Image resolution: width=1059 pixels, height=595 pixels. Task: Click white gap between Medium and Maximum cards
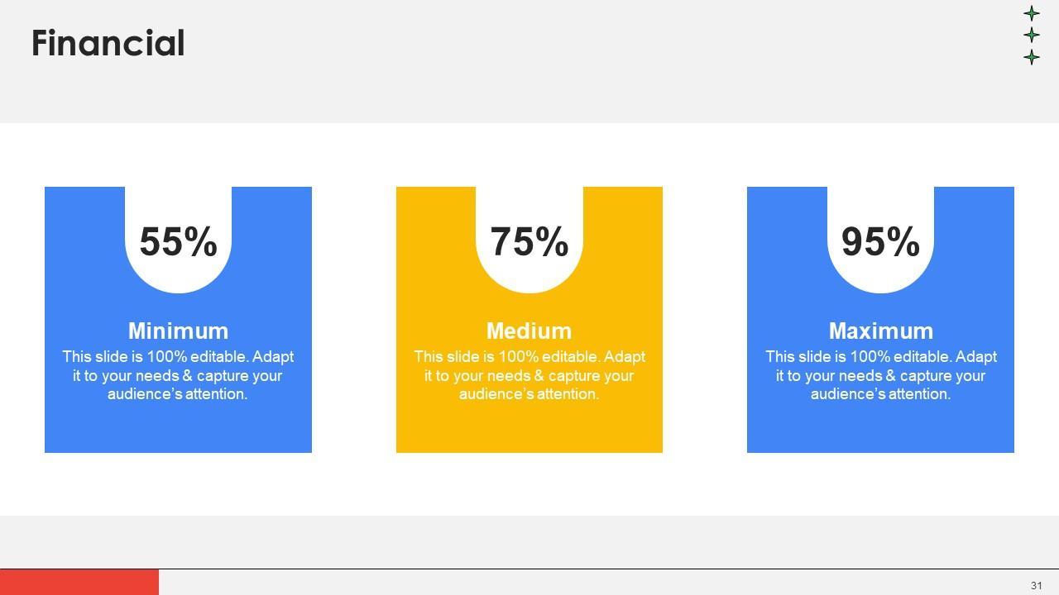[705, 320]
